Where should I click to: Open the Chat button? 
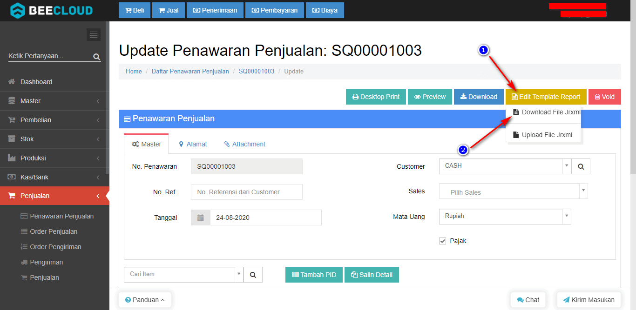[x=528, y=300]
